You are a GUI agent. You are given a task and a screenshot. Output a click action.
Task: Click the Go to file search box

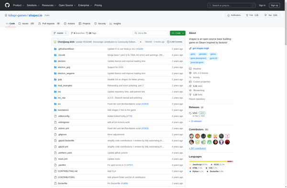pos(150,33)
